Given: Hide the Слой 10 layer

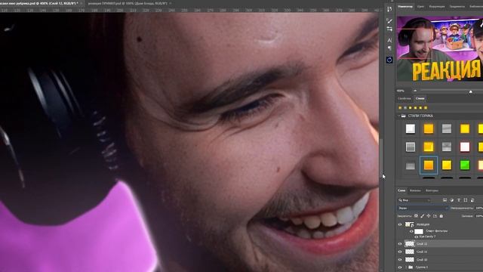Looking at the screenshot, I should coord(400,260).
